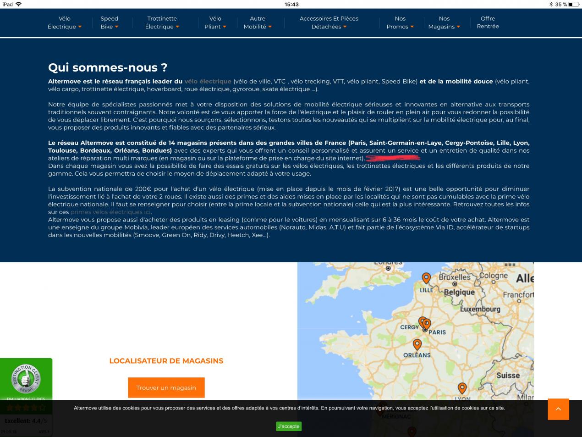Image resolution: width=582 pixels, height=437 pixels.
Task: Click the Bruxelles label on map
Action: pos(455,277)
